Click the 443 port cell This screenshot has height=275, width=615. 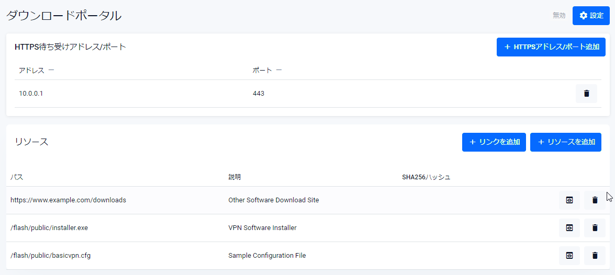point(259,94)
